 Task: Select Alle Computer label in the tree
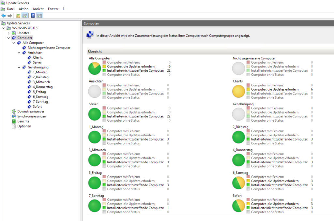click(x=33, y=43)
